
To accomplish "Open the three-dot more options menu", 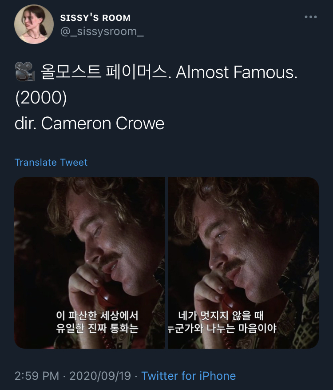I will coord(311,17).
